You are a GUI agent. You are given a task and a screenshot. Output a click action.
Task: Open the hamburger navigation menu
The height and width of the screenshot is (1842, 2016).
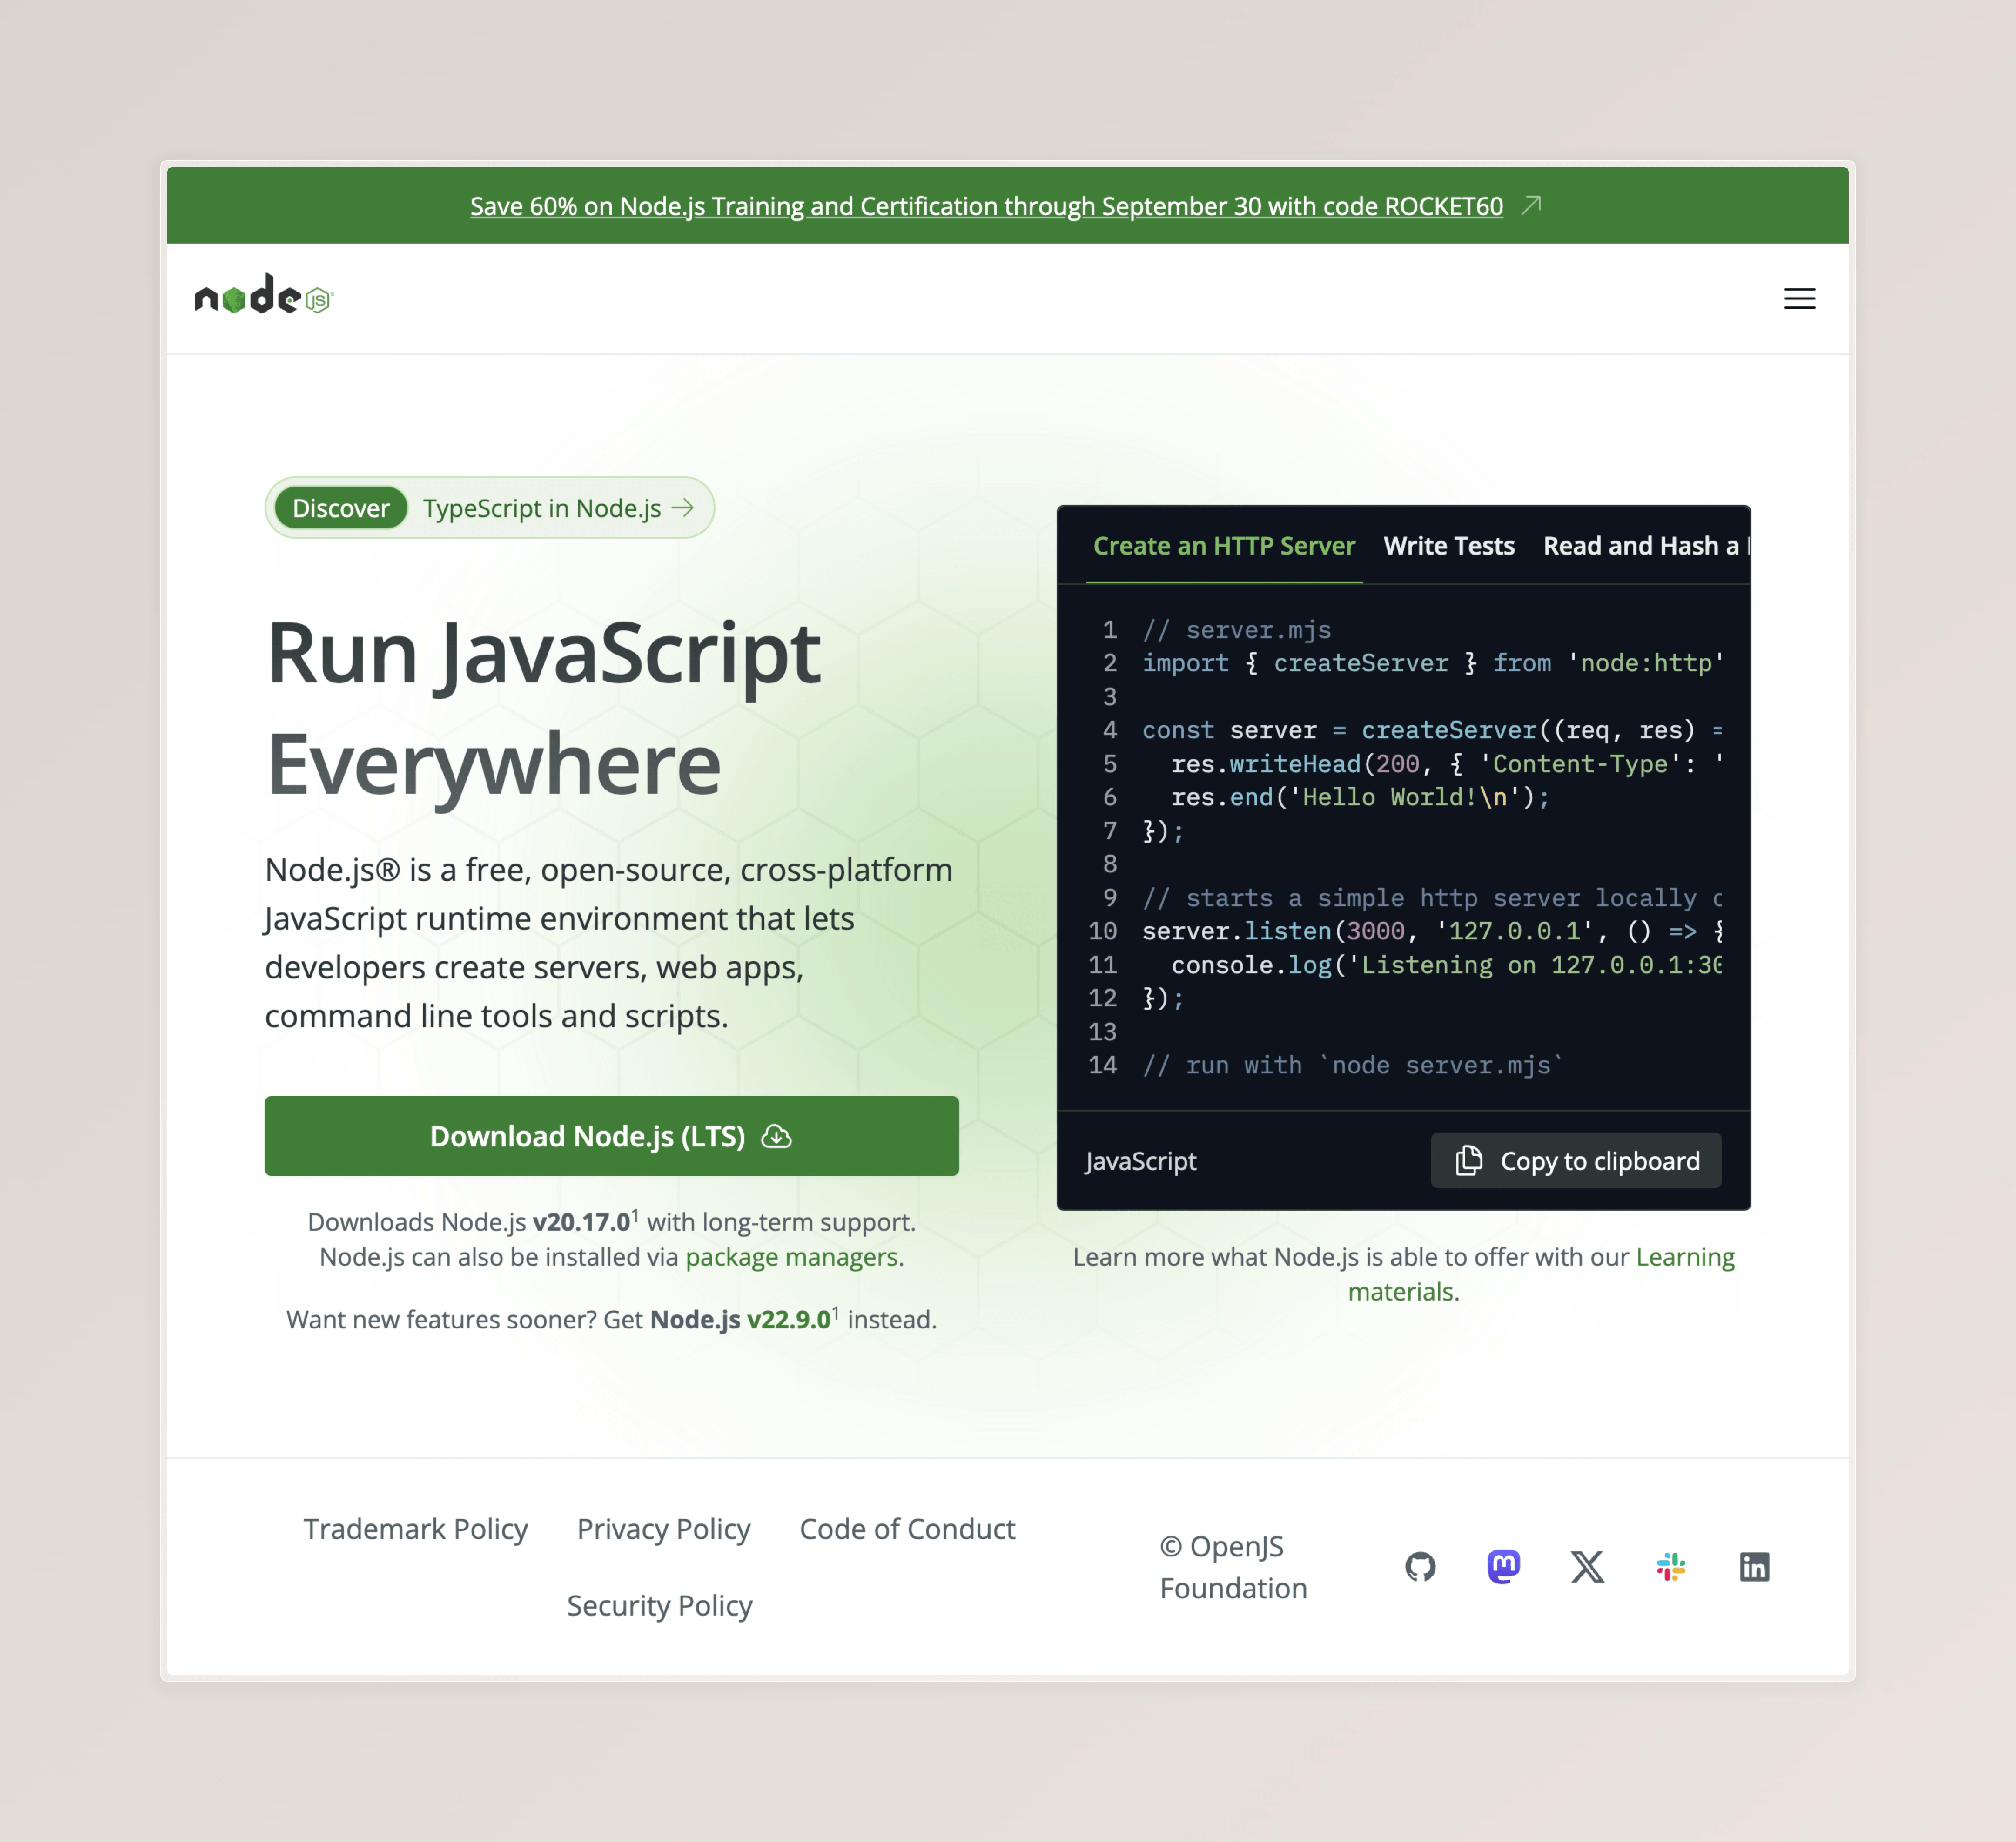point(1799,299)
